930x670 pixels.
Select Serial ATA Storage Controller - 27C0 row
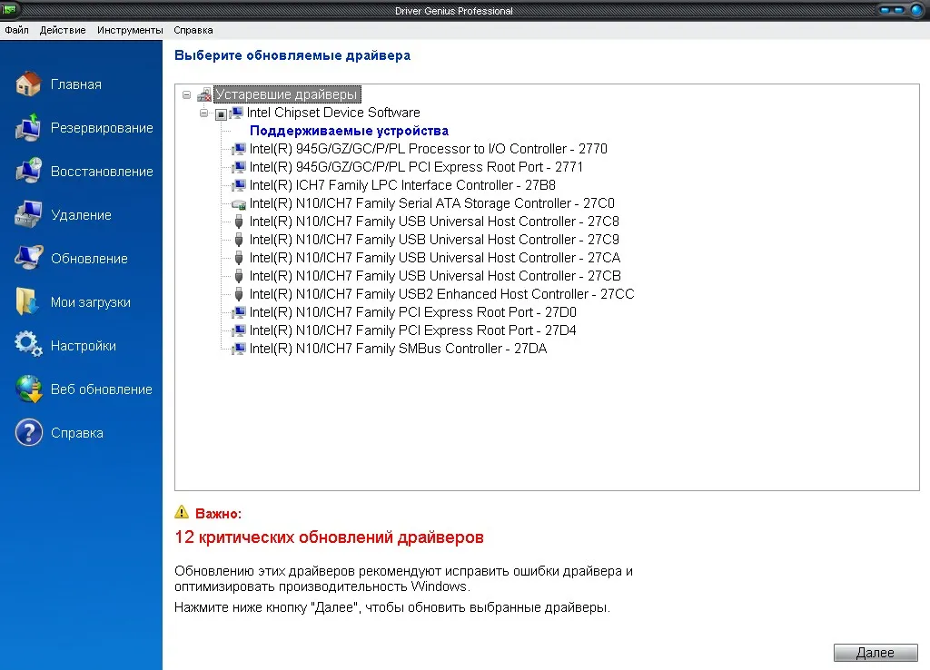[x=431, y=203]
